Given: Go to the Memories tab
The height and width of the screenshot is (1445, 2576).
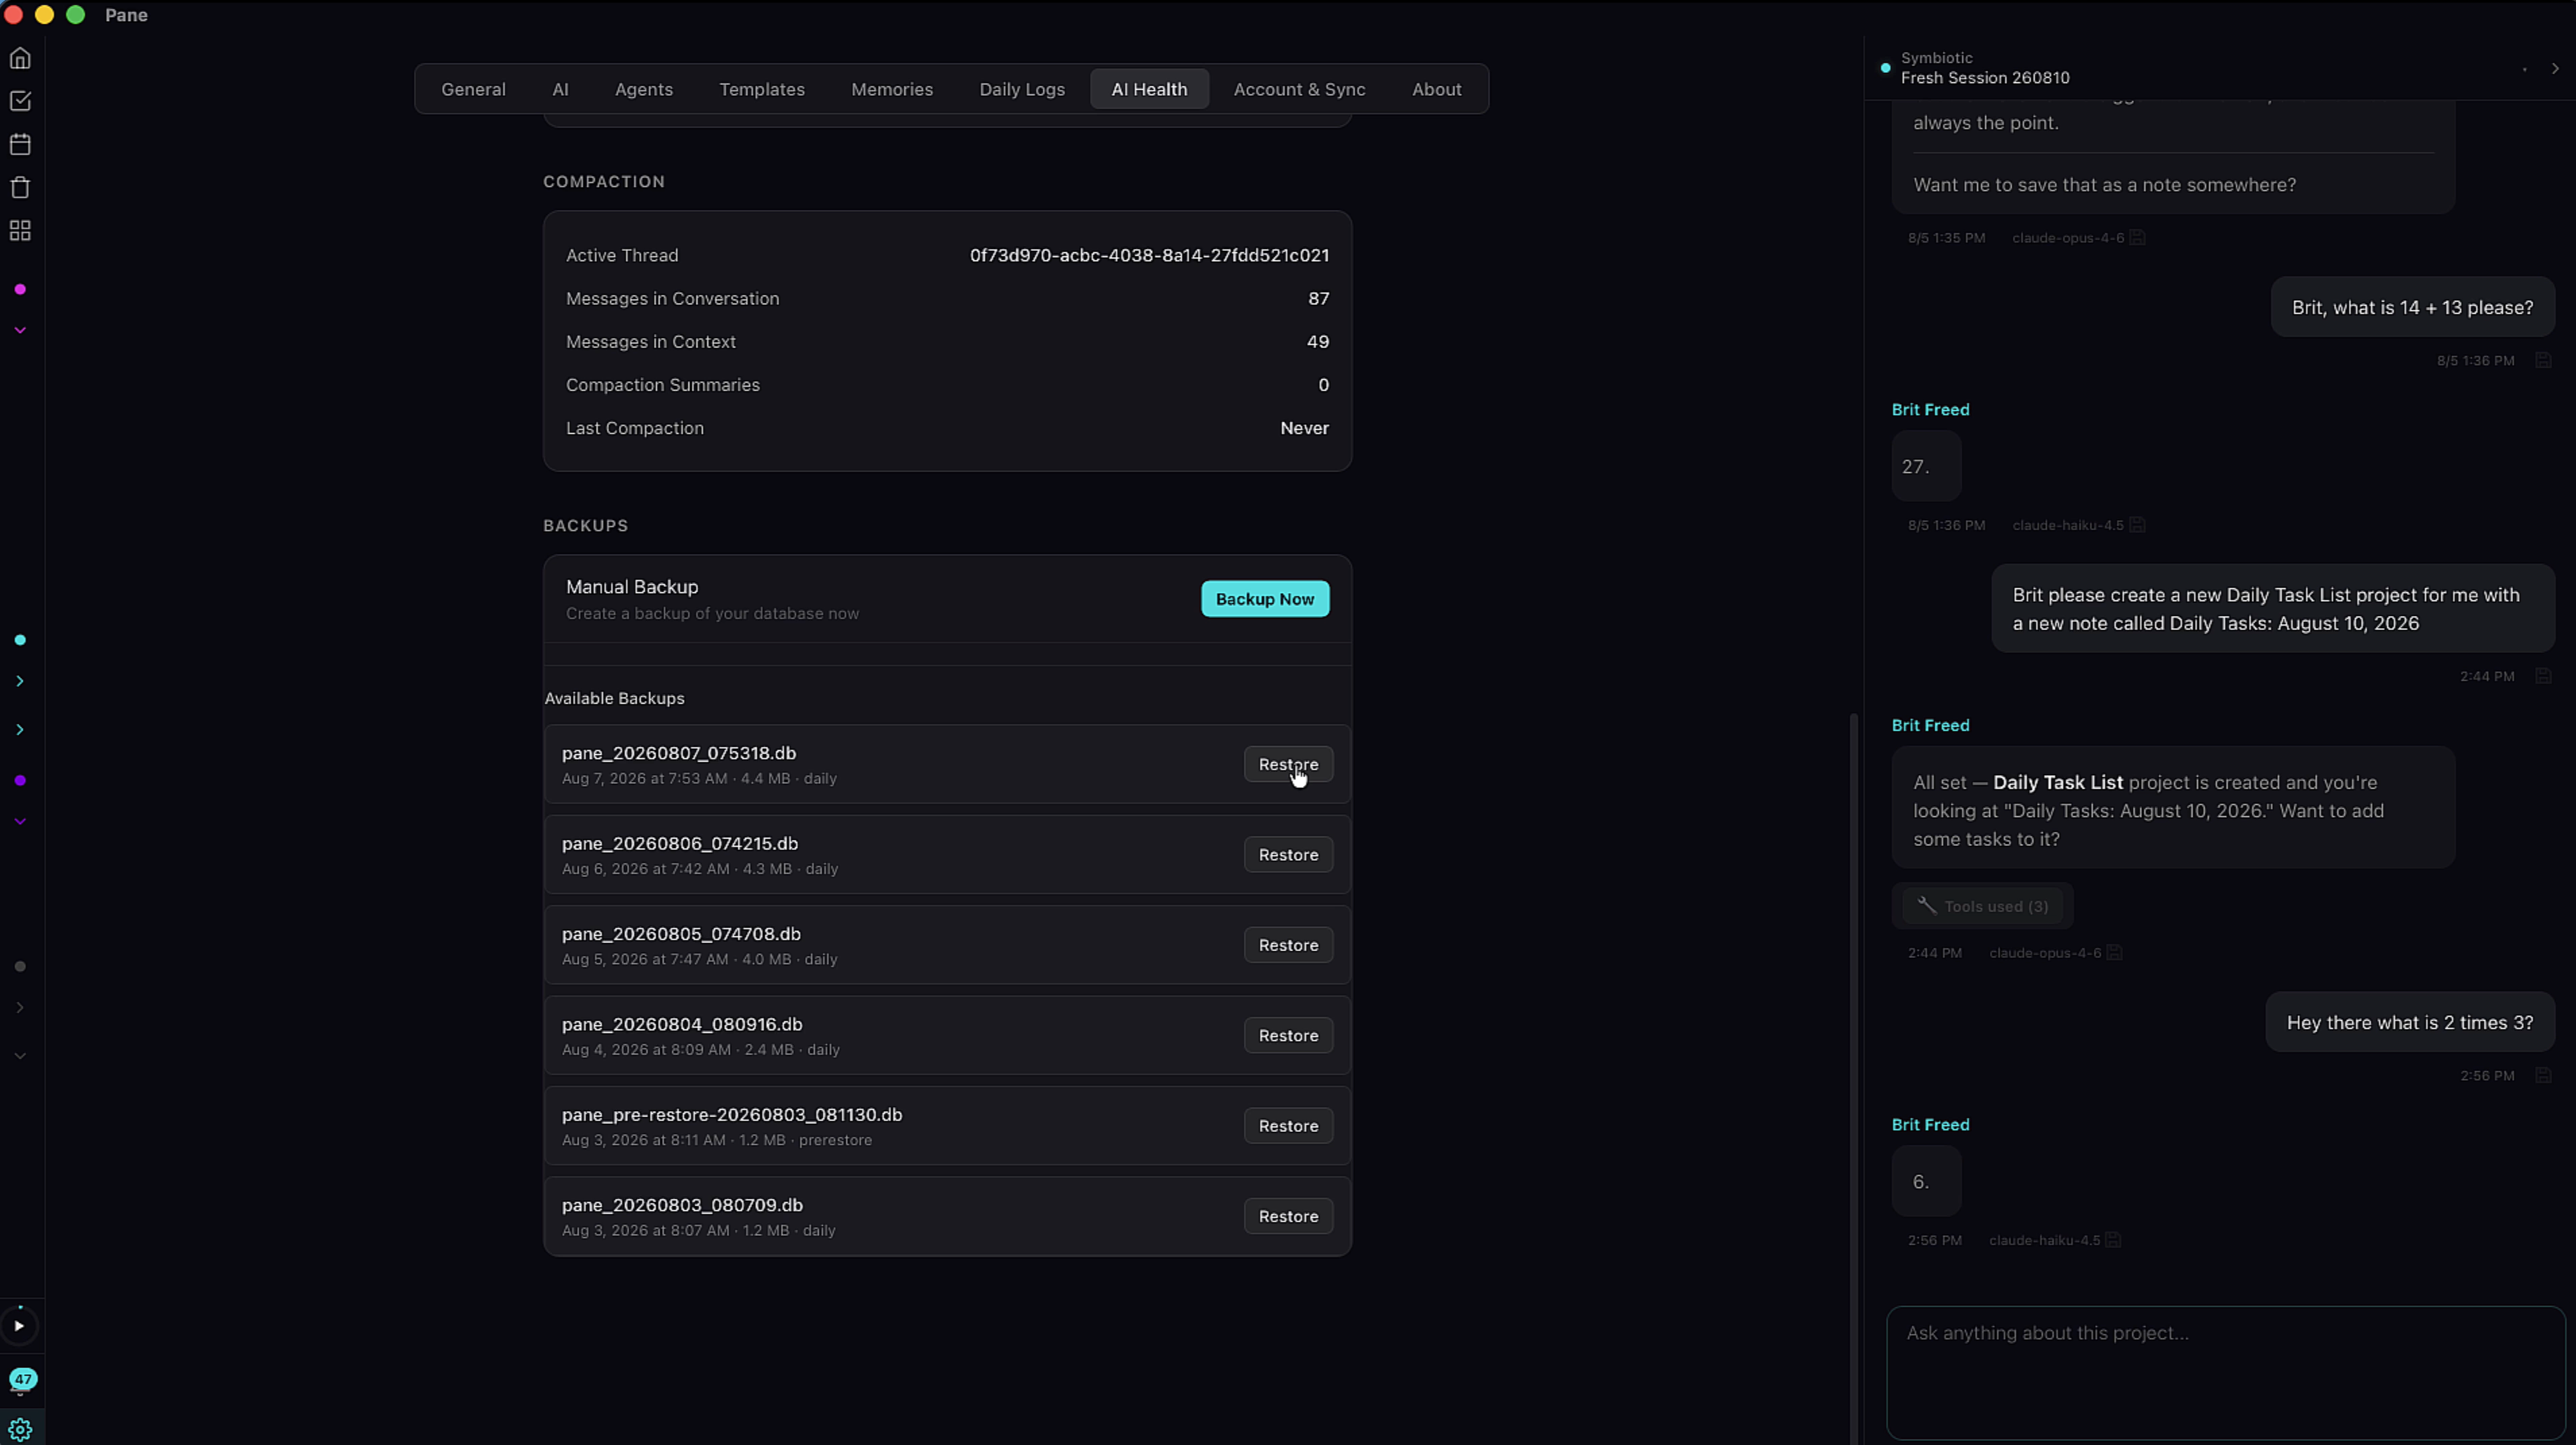Looking at the screenshot, I should [x=892, y=89].
